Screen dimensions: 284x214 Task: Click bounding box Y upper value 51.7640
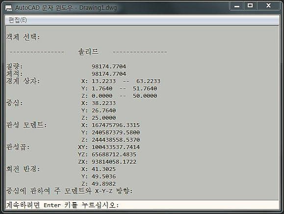[x=145, y=88]
